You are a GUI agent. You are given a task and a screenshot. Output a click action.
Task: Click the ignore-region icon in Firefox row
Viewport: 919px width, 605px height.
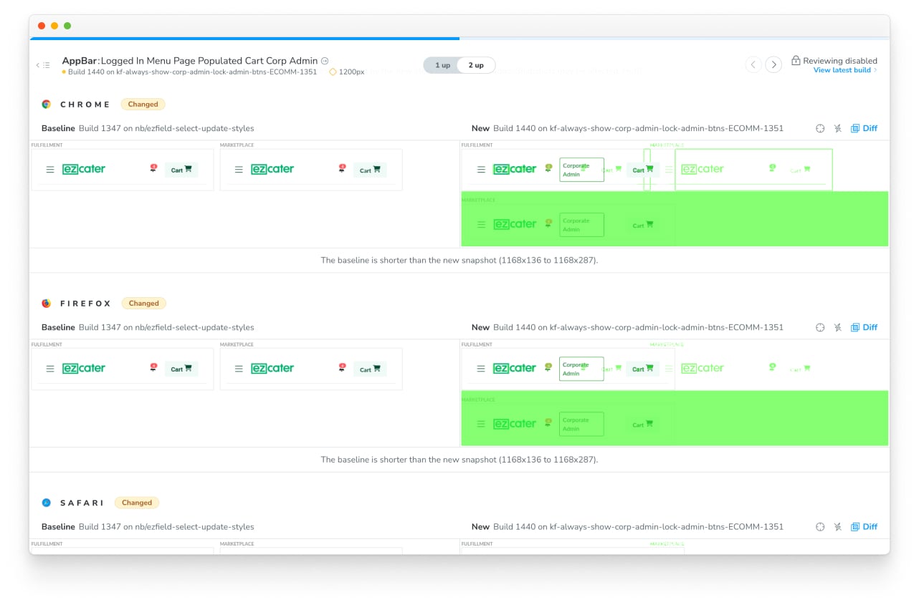pos(837,327)
